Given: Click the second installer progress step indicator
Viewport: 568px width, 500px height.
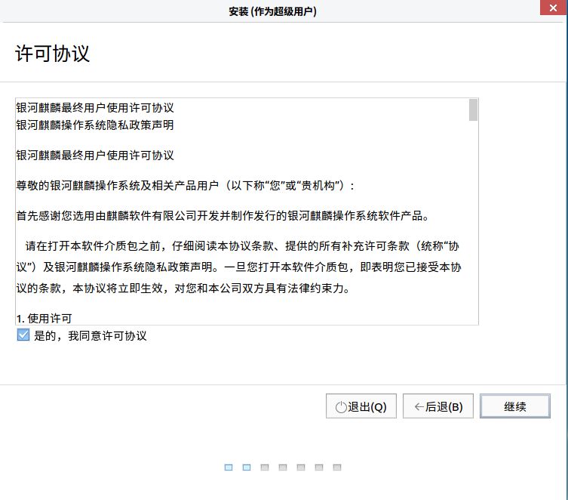Looking at the screenshot, I should coord(247,468).
